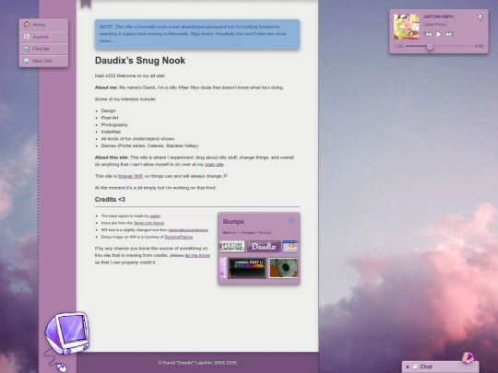The image size is (498, 373).
Task: Click the 'Daudix's Snug Nook' heading
Action: [140, 61]
